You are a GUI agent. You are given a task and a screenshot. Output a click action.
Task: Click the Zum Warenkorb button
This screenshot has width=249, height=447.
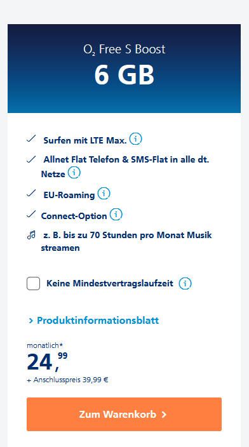coord(124,414)
